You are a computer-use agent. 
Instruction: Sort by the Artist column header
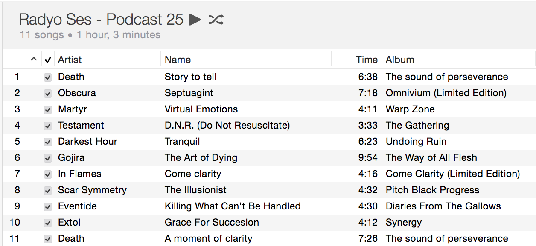click(x=108, y=60)
